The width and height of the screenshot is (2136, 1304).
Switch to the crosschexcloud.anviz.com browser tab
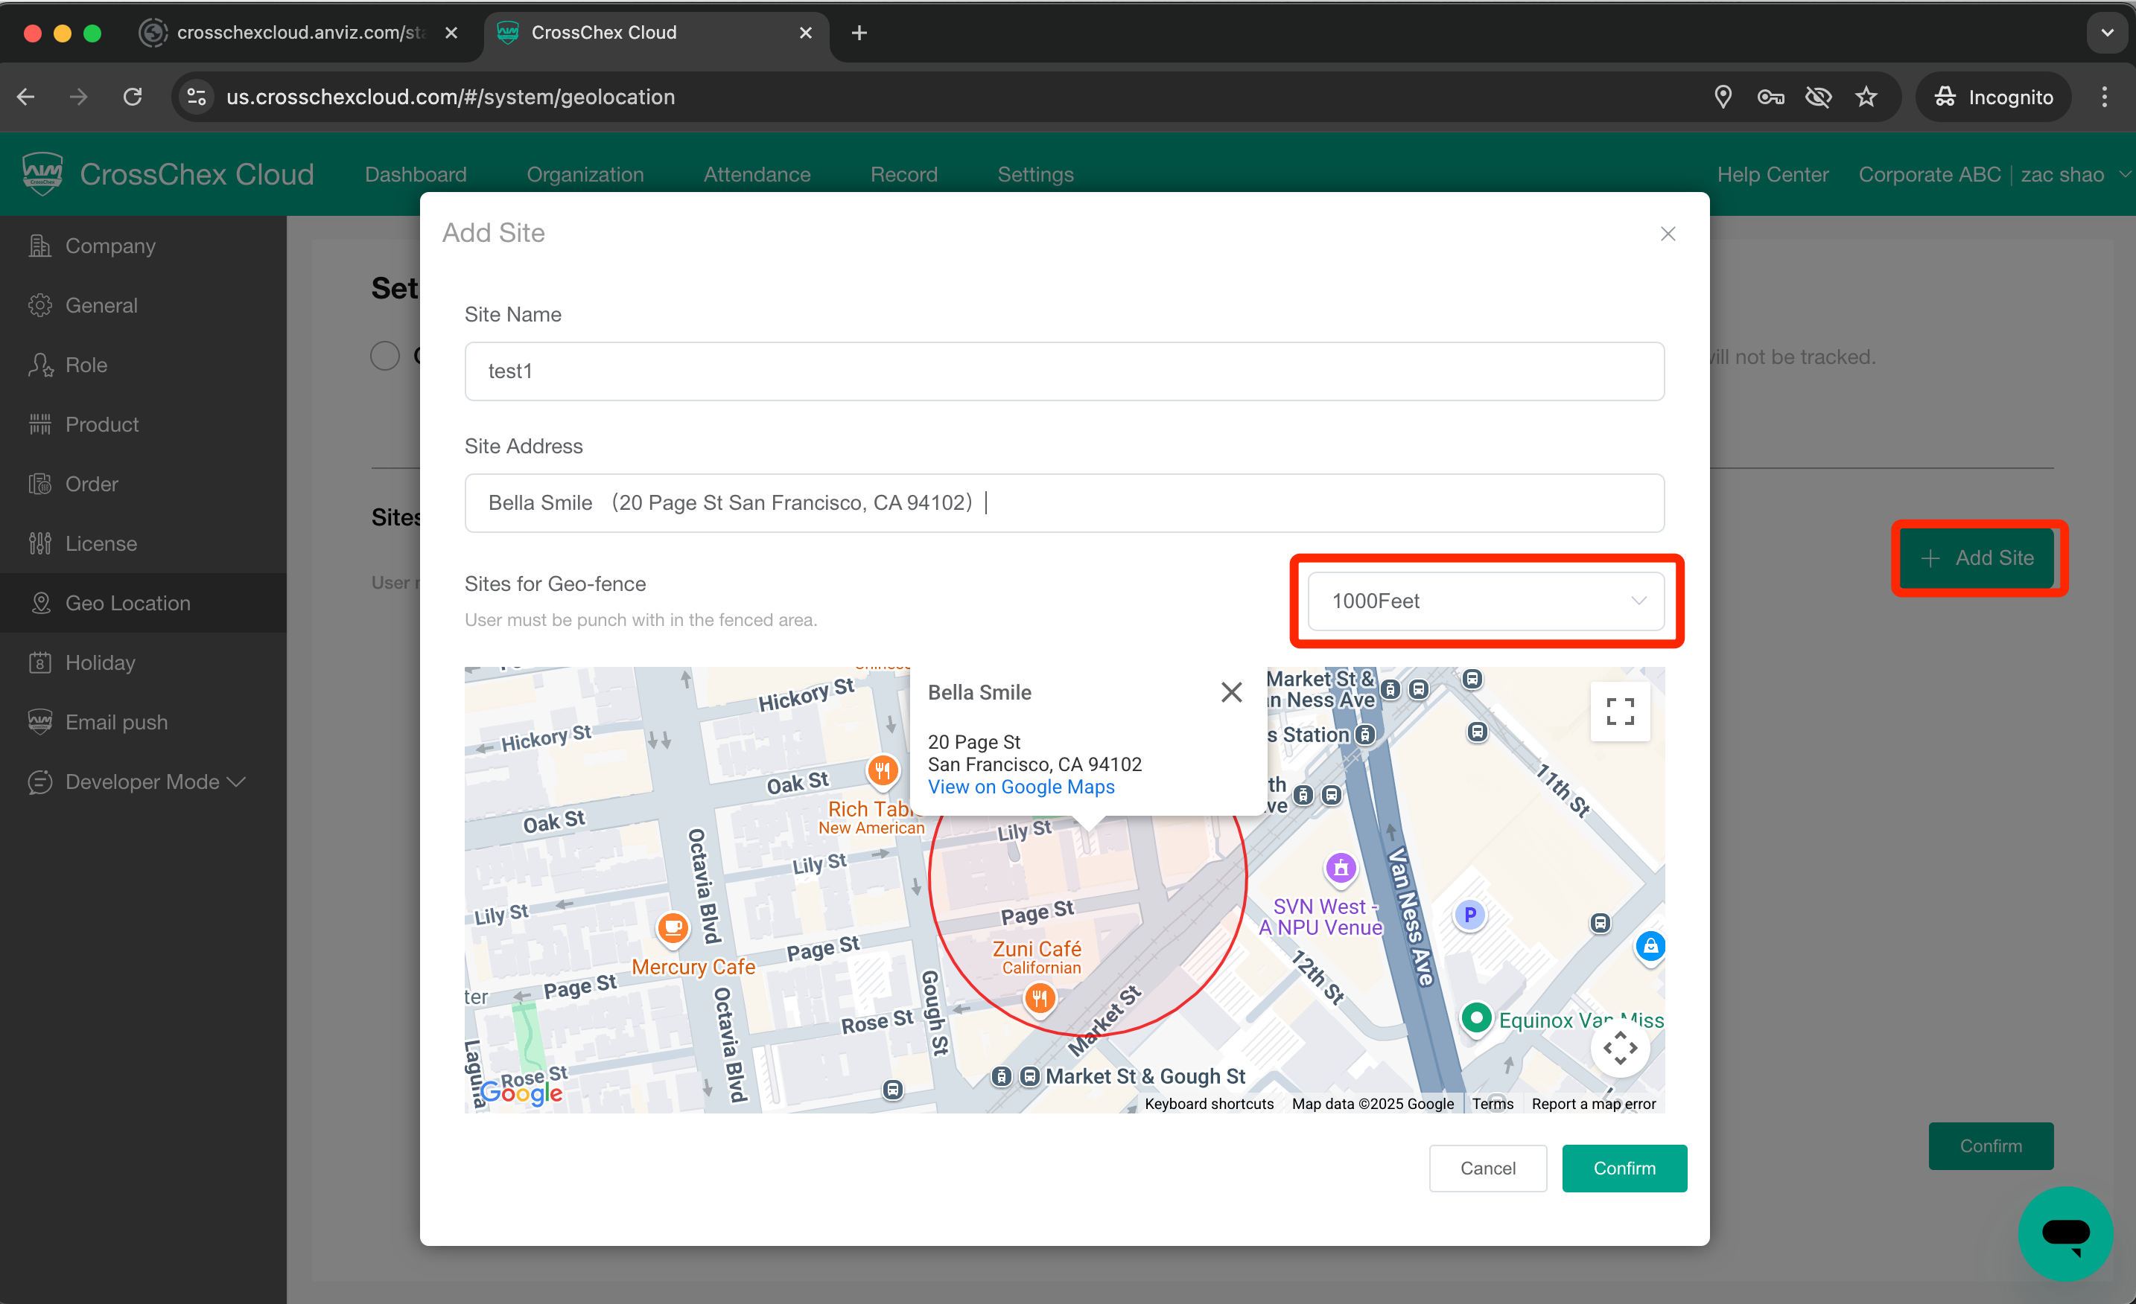pos(299,33)
